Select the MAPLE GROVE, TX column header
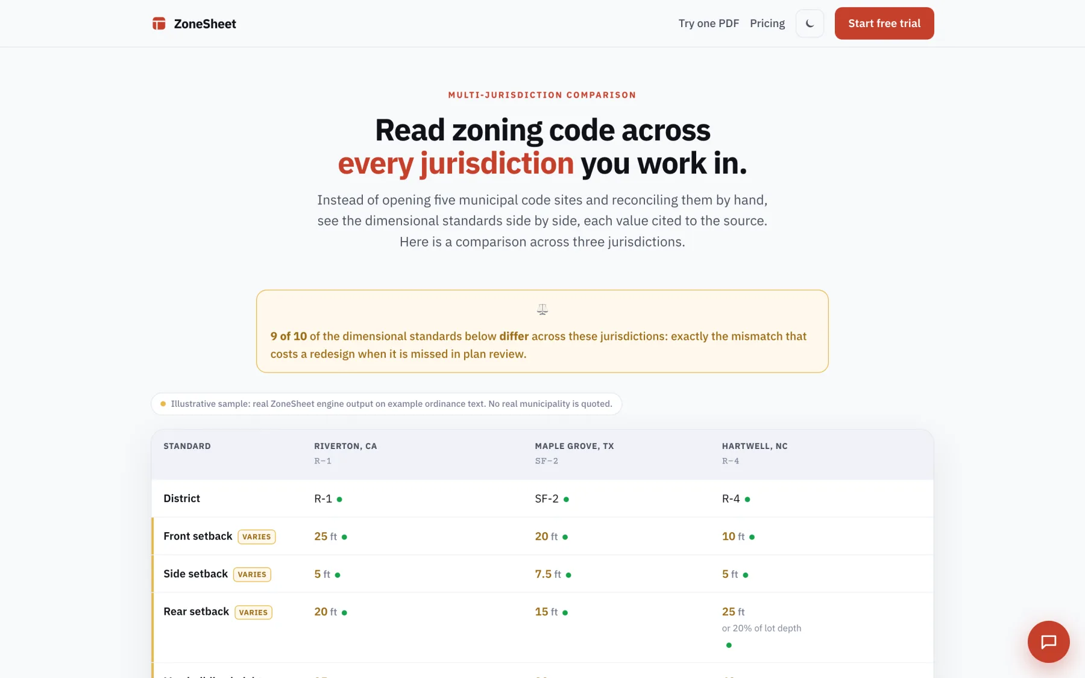This screenshot has height=678, width=1085. 574,447
